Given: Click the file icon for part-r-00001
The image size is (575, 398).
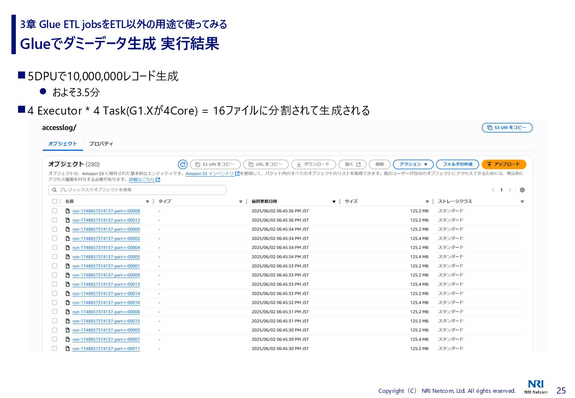Looking at the screenshot, I should pos(67,266).
